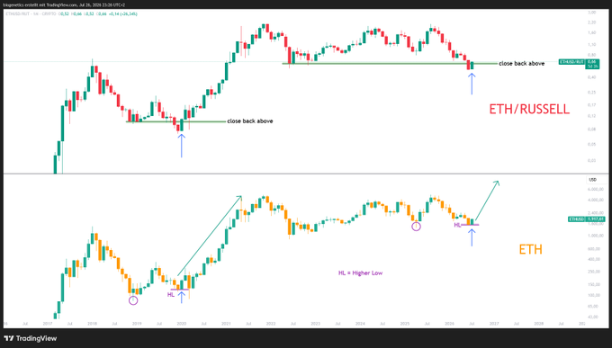Click the 0,05 price axis value
Image resolution: width=612 pixels, height=348 pixels.
pos(591,145)
